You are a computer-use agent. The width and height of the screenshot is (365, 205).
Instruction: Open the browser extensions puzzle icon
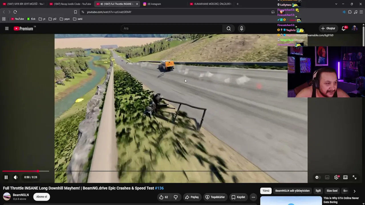coord(350,12)
